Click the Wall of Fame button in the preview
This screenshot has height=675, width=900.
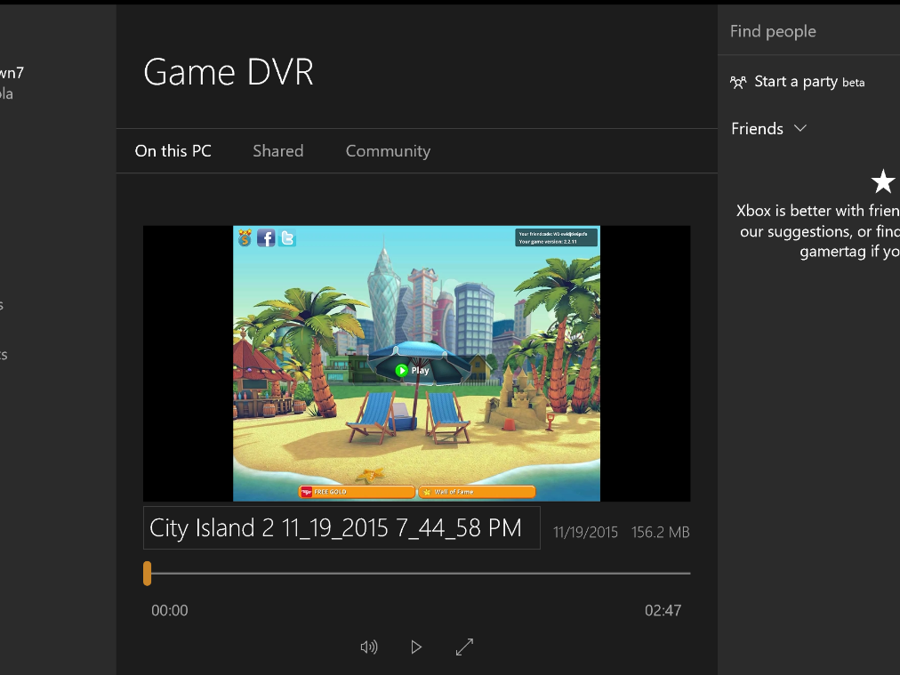(x=477, y=492)
